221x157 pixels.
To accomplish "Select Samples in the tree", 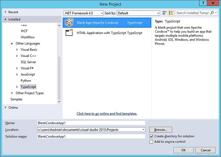I will (17, 99).
